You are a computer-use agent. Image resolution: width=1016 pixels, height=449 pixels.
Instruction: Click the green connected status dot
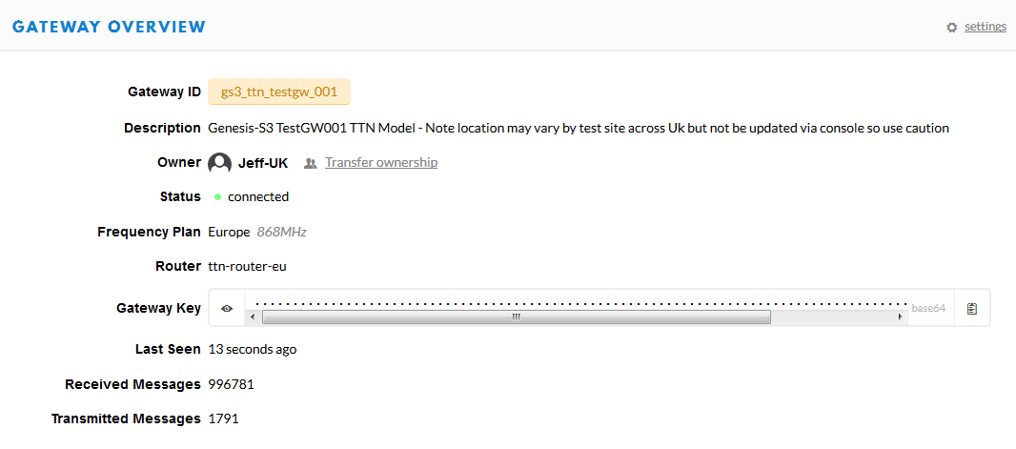coord(217,196)
